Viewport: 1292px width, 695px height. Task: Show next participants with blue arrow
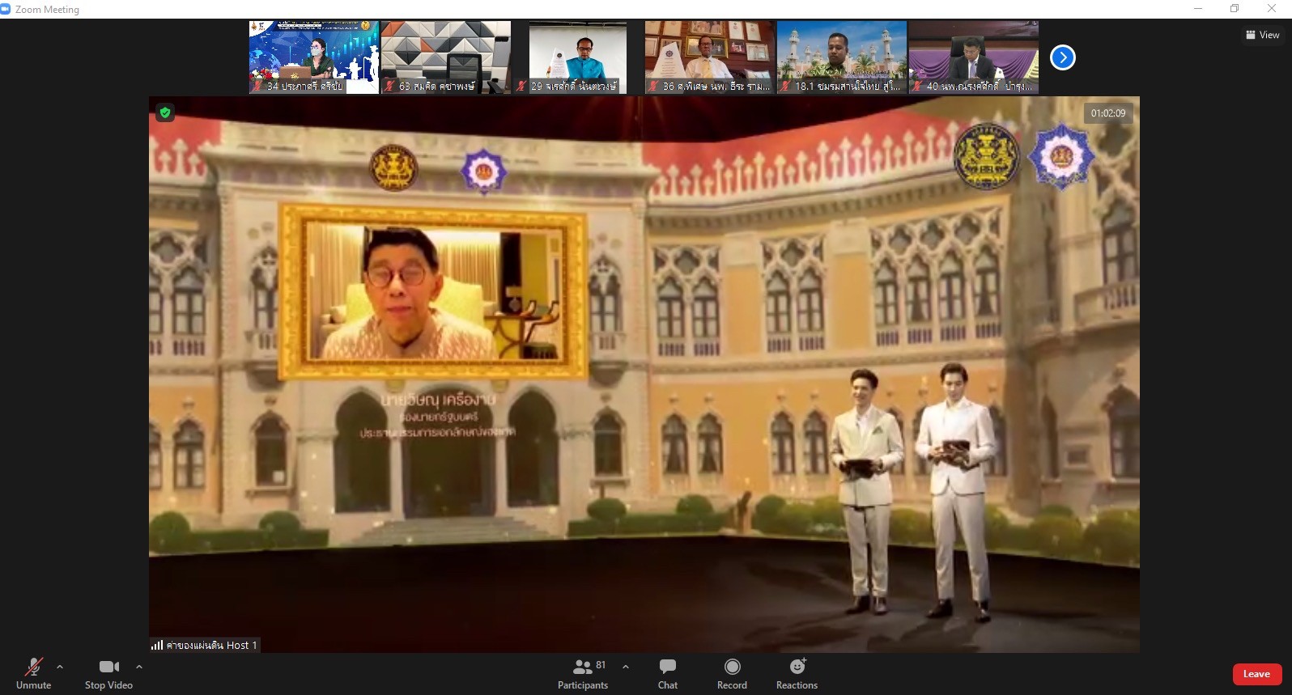tap(1062, 57)
